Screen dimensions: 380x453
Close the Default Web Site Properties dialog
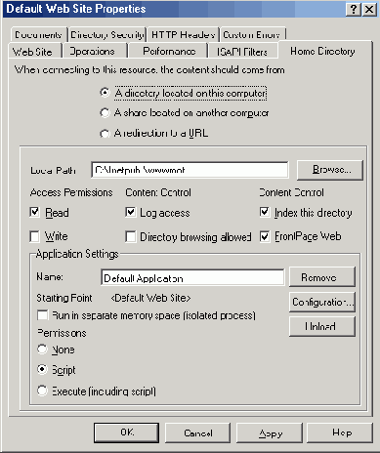tap(369, 9)
